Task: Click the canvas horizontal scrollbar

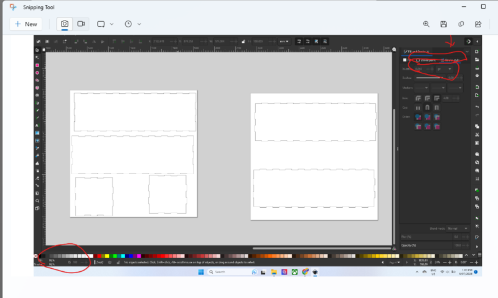Action: coord(322,248)
